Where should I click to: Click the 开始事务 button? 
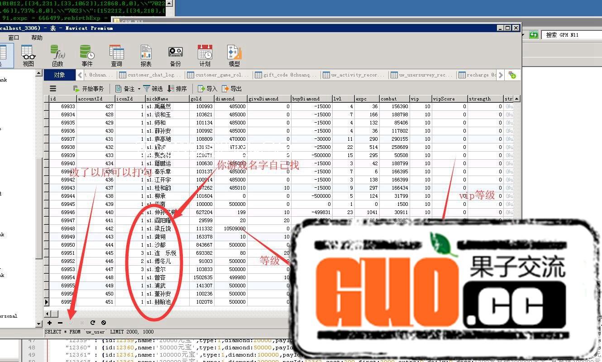(x=88, y=89)
